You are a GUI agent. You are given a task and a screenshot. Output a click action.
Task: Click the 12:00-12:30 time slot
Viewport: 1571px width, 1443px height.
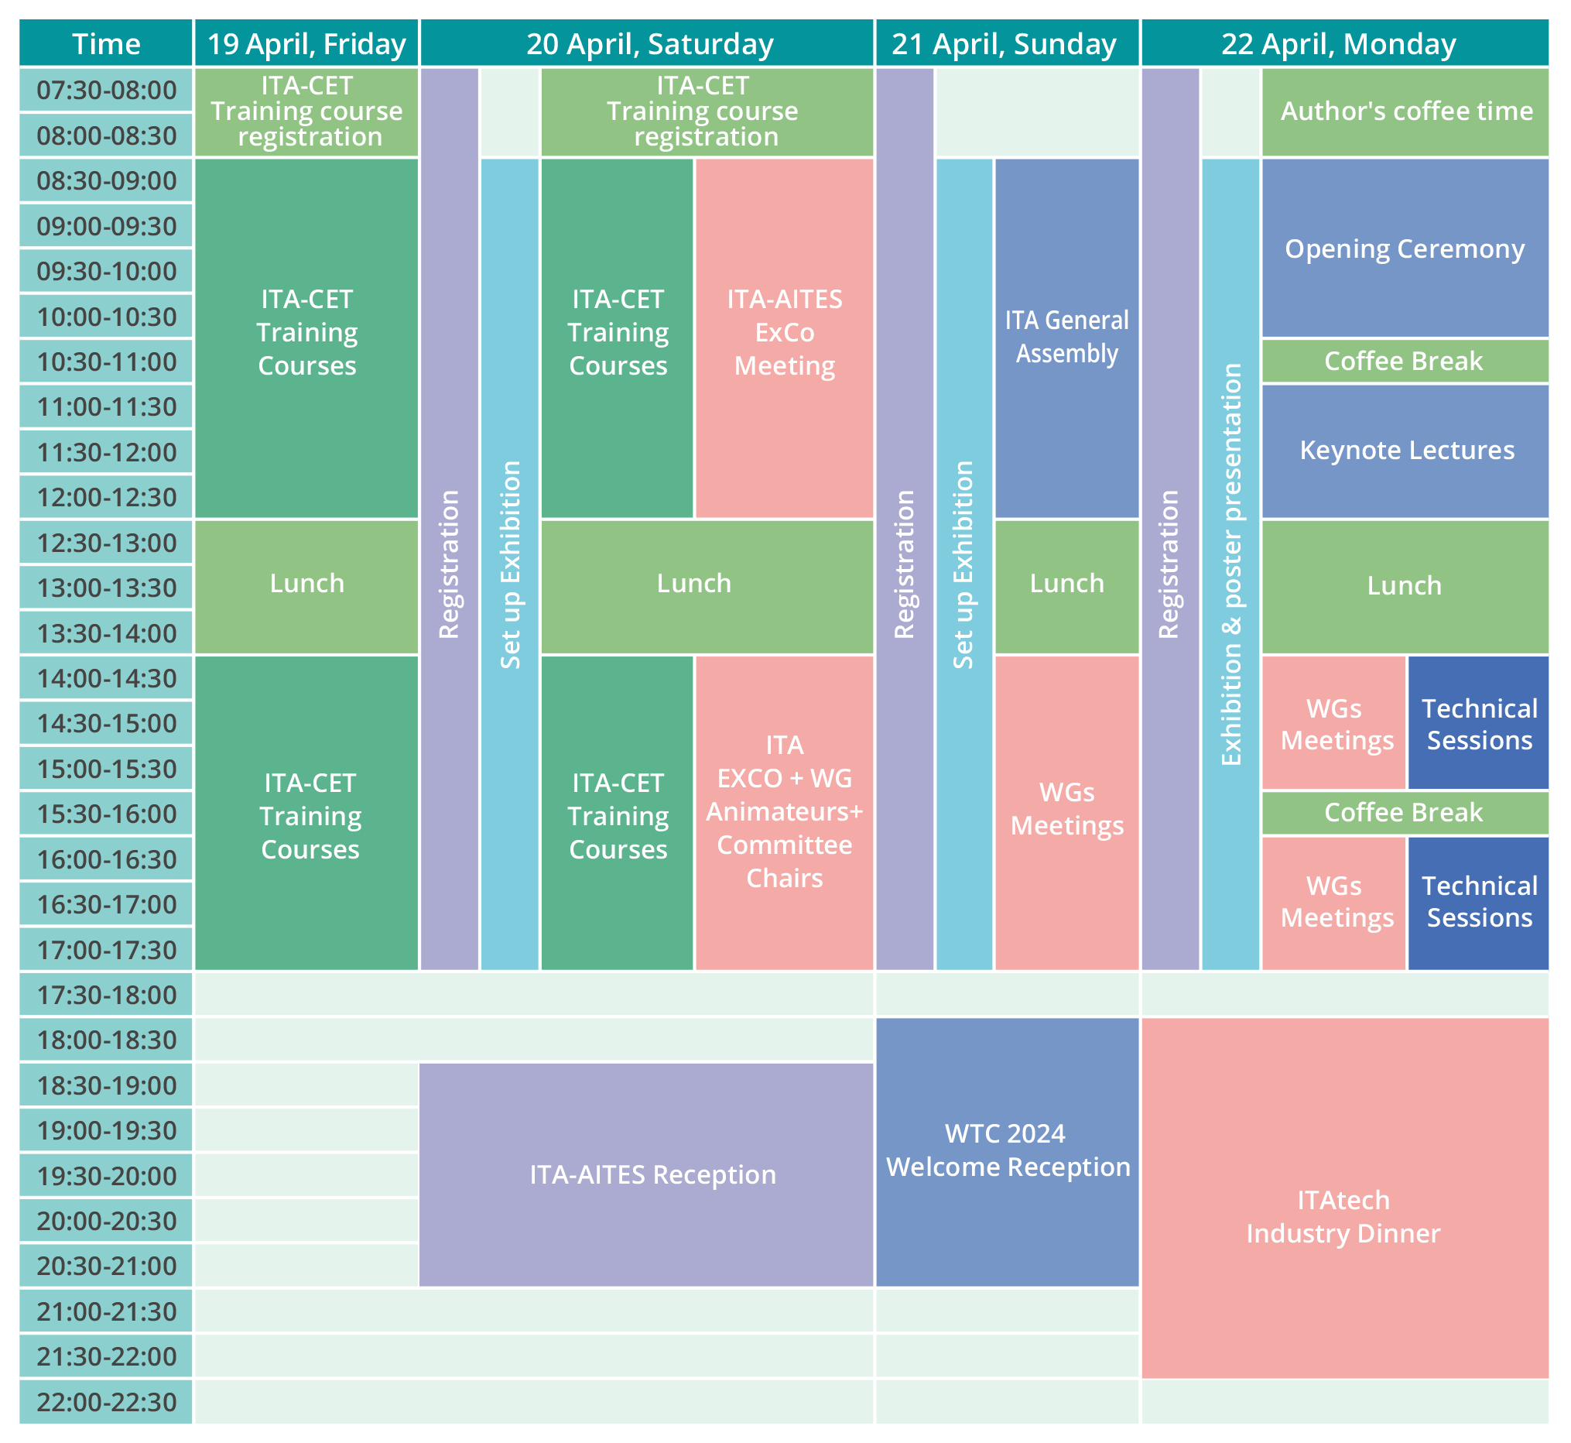point(106,497)
